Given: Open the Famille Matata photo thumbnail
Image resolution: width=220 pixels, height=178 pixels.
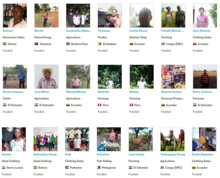Looking at the screenshot, I should coord(173,15).
